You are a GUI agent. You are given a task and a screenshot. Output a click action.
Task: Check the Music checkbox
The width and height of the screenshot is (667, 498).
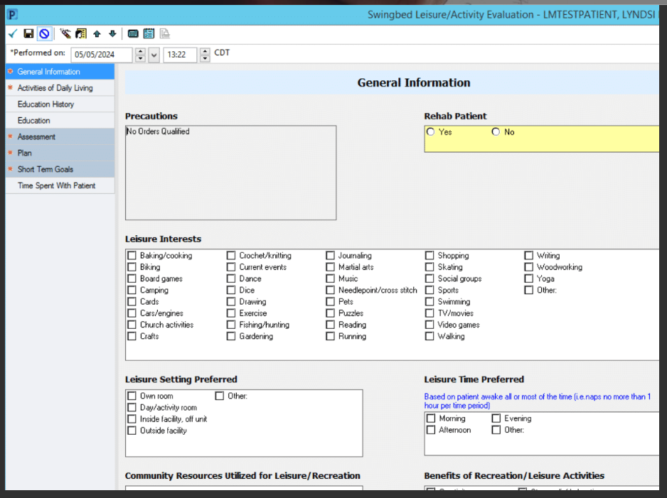[330, 278]
